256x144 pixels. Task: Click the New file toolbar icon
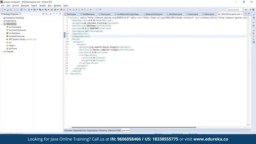pyautogui.click(x=2, y=10)
